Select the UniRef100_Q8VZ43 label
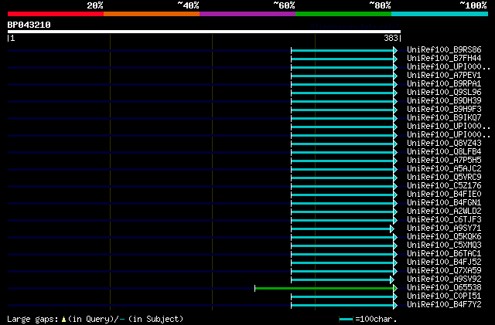The height and width of the screenshot is (325, 495). (444, 144)
